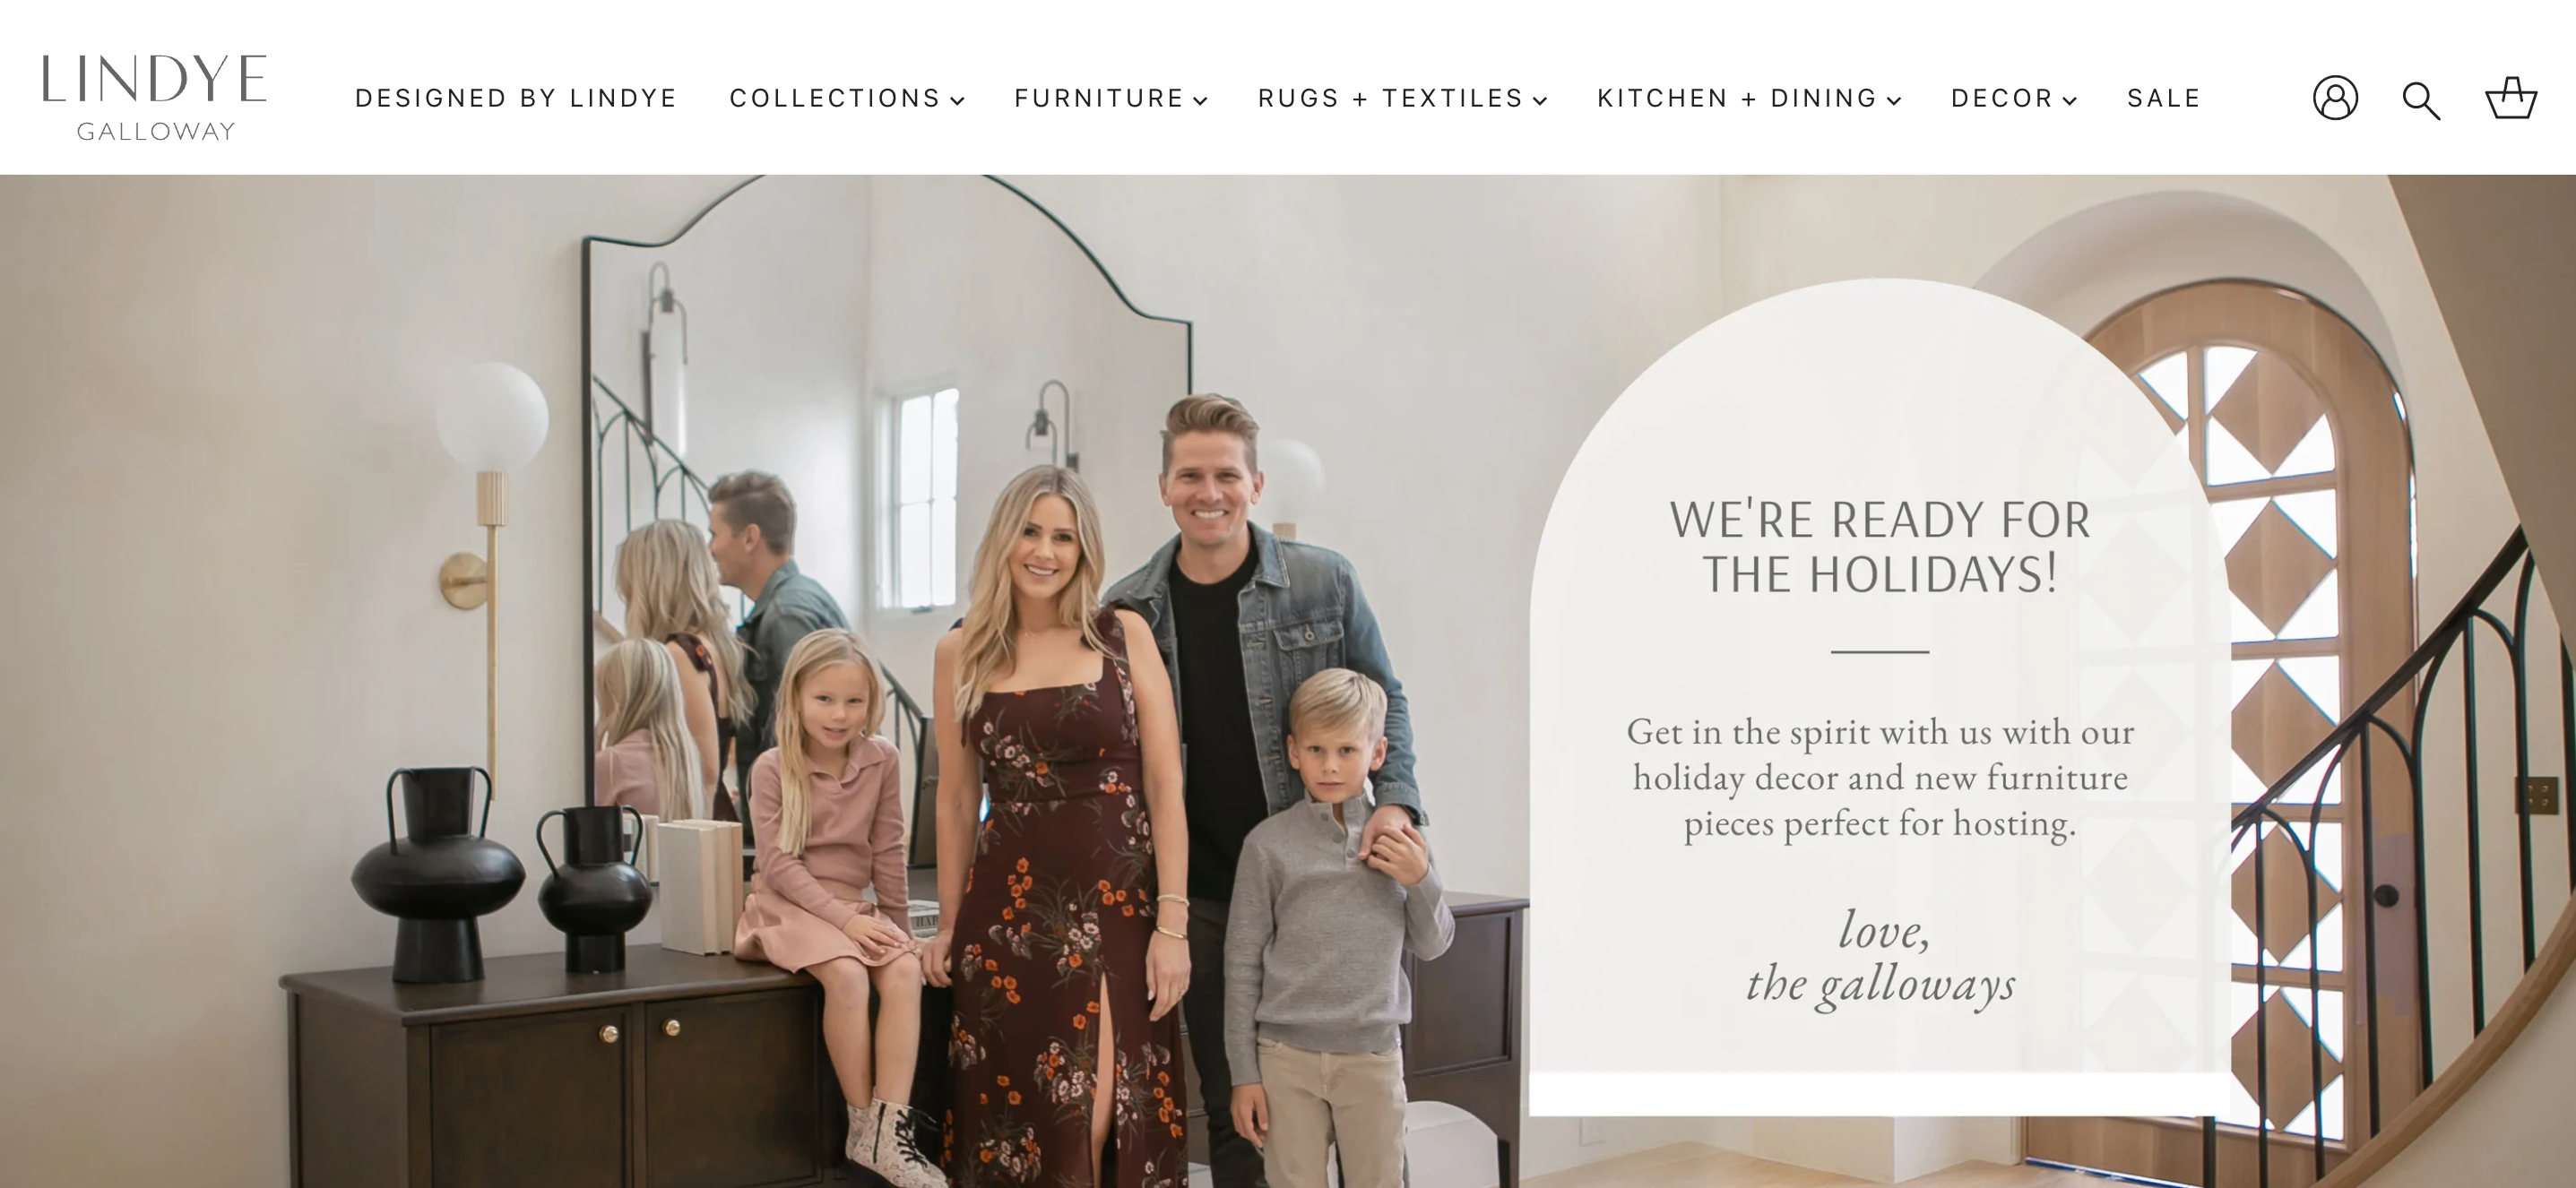
Task: Click the 'love, the galloways' signature
Action: coord(1880,957)
